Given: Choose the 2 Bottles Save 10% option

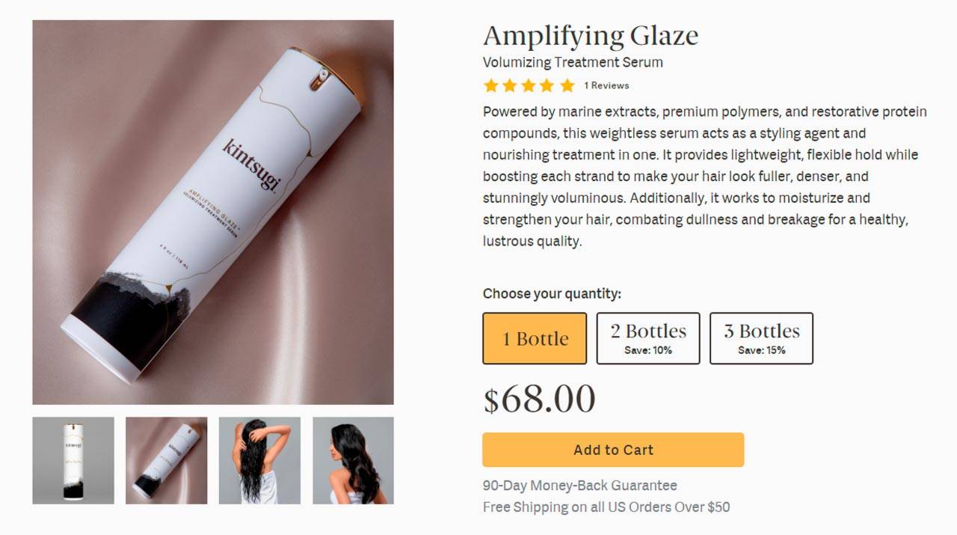Looking at the screenshot, I should pos(648,338).
